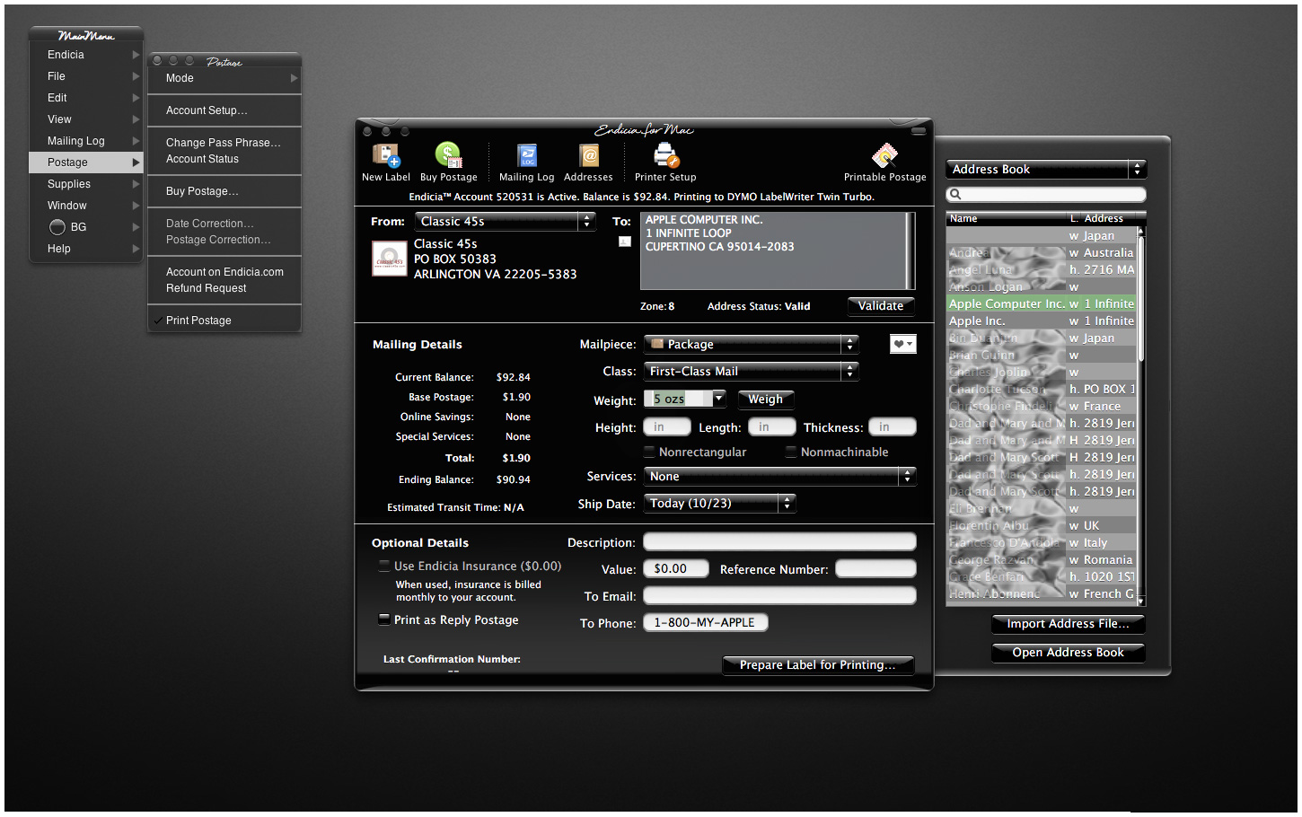This screenshot has height=817, width=1302.
Task: Click the Weigh button
Action: (x=766, y=399)
